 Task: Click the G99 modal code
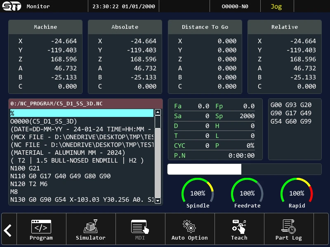(x=306, y=121)
